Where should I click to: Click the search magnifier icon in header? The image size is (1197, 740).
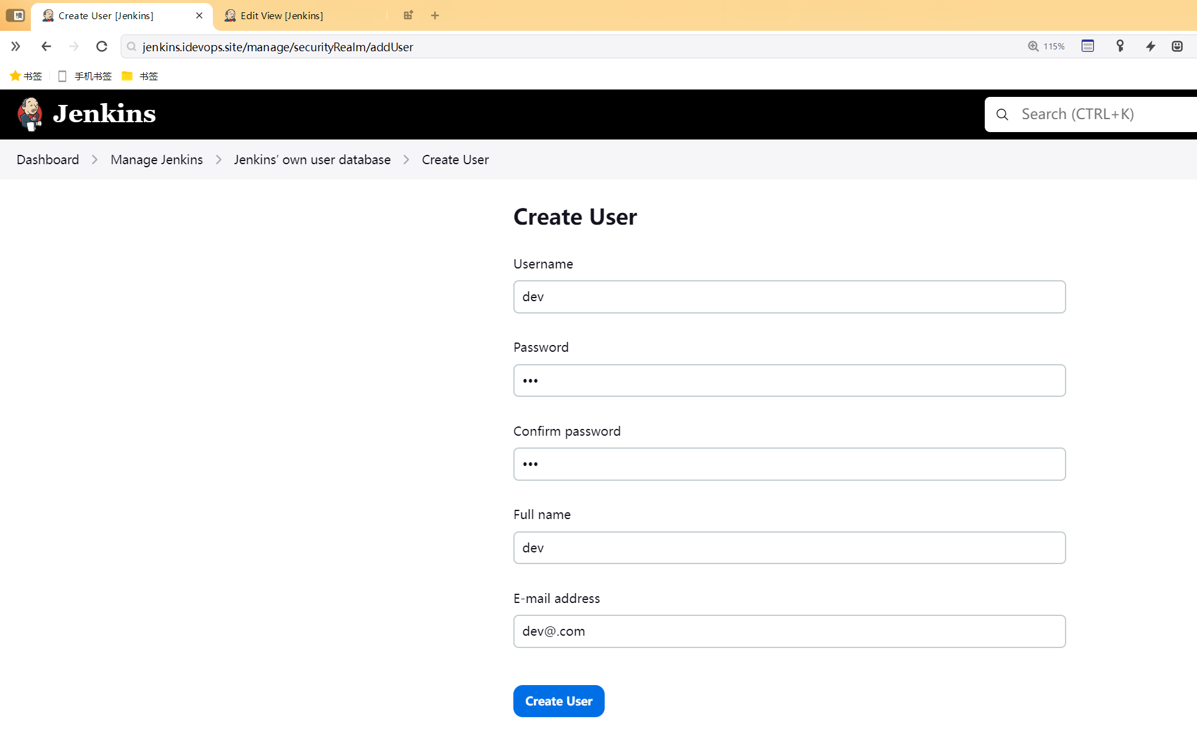click(x=1003, y=115)
